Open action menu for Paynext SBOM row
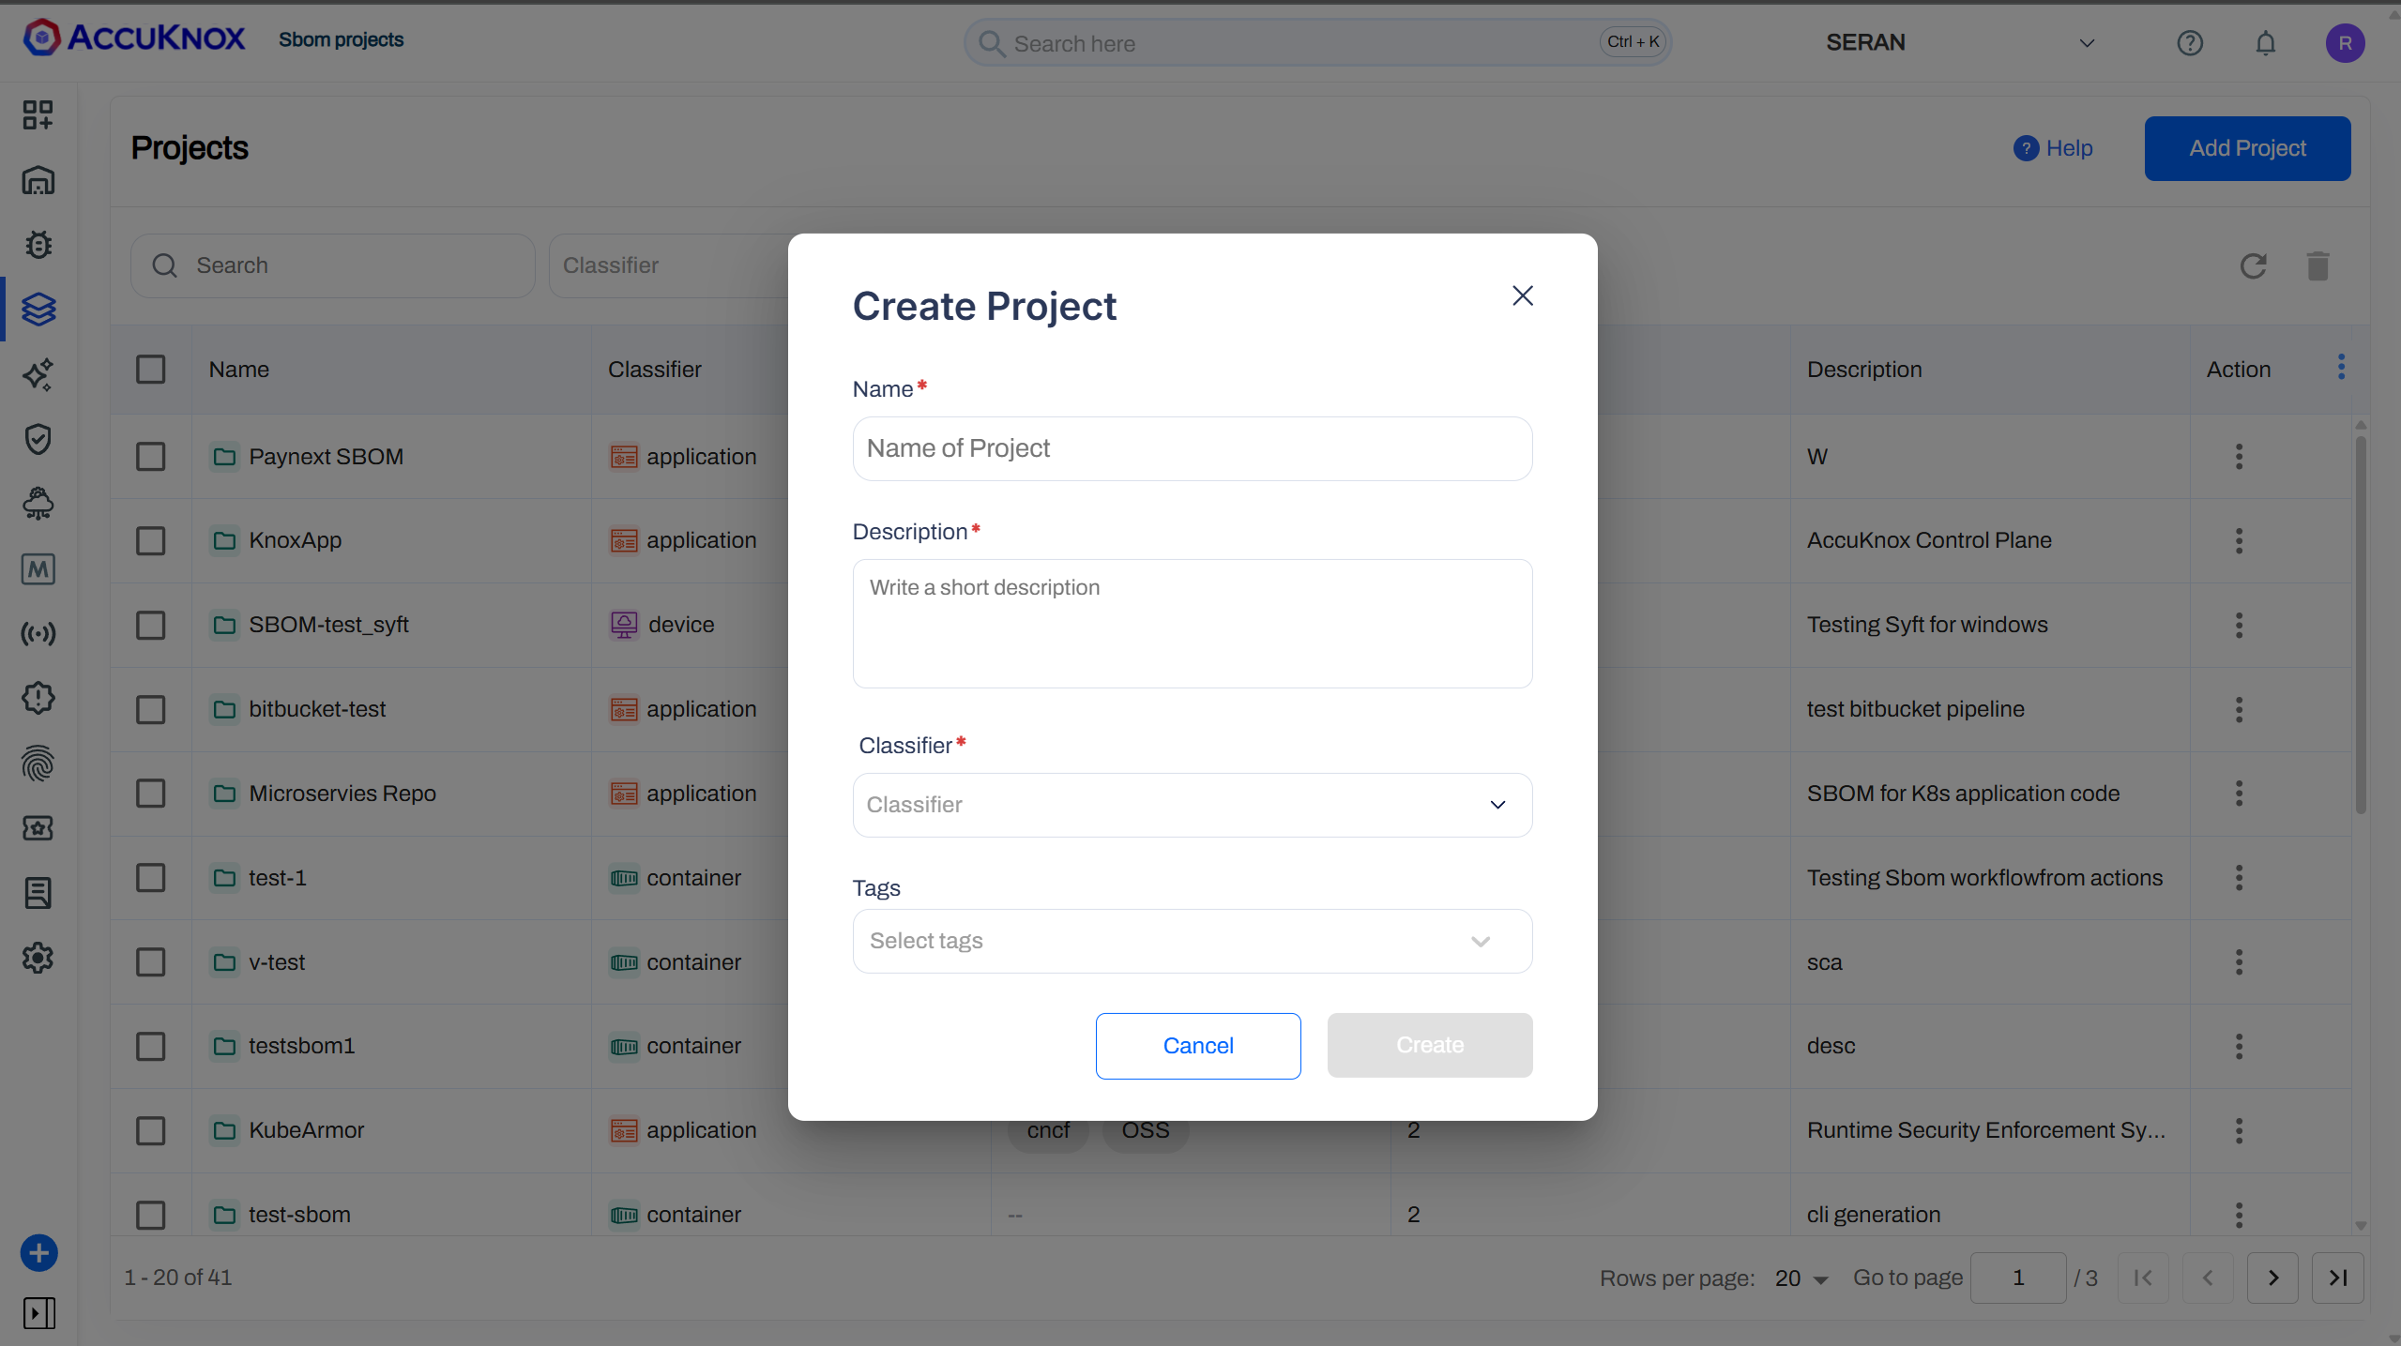The image size is (2401, 1346). [2239, 457]
